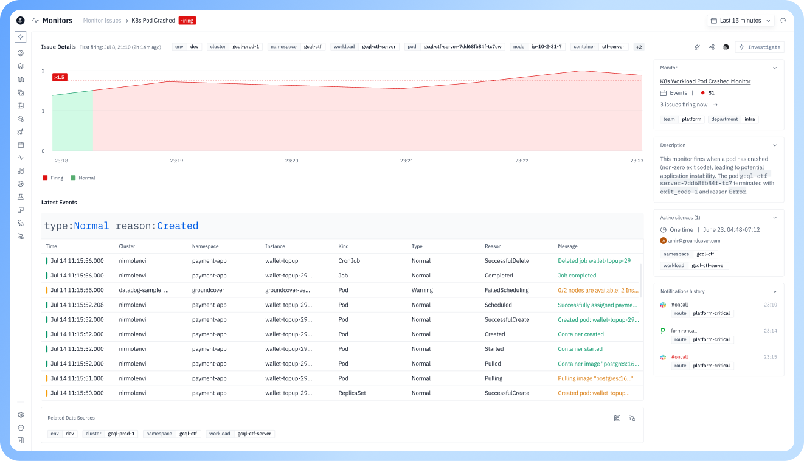Image resolution: width=804 pixels, height=461 pixels.
Task: Click the Slack icon beside the 23:10 #oncall notification
Action: (664, 305)
